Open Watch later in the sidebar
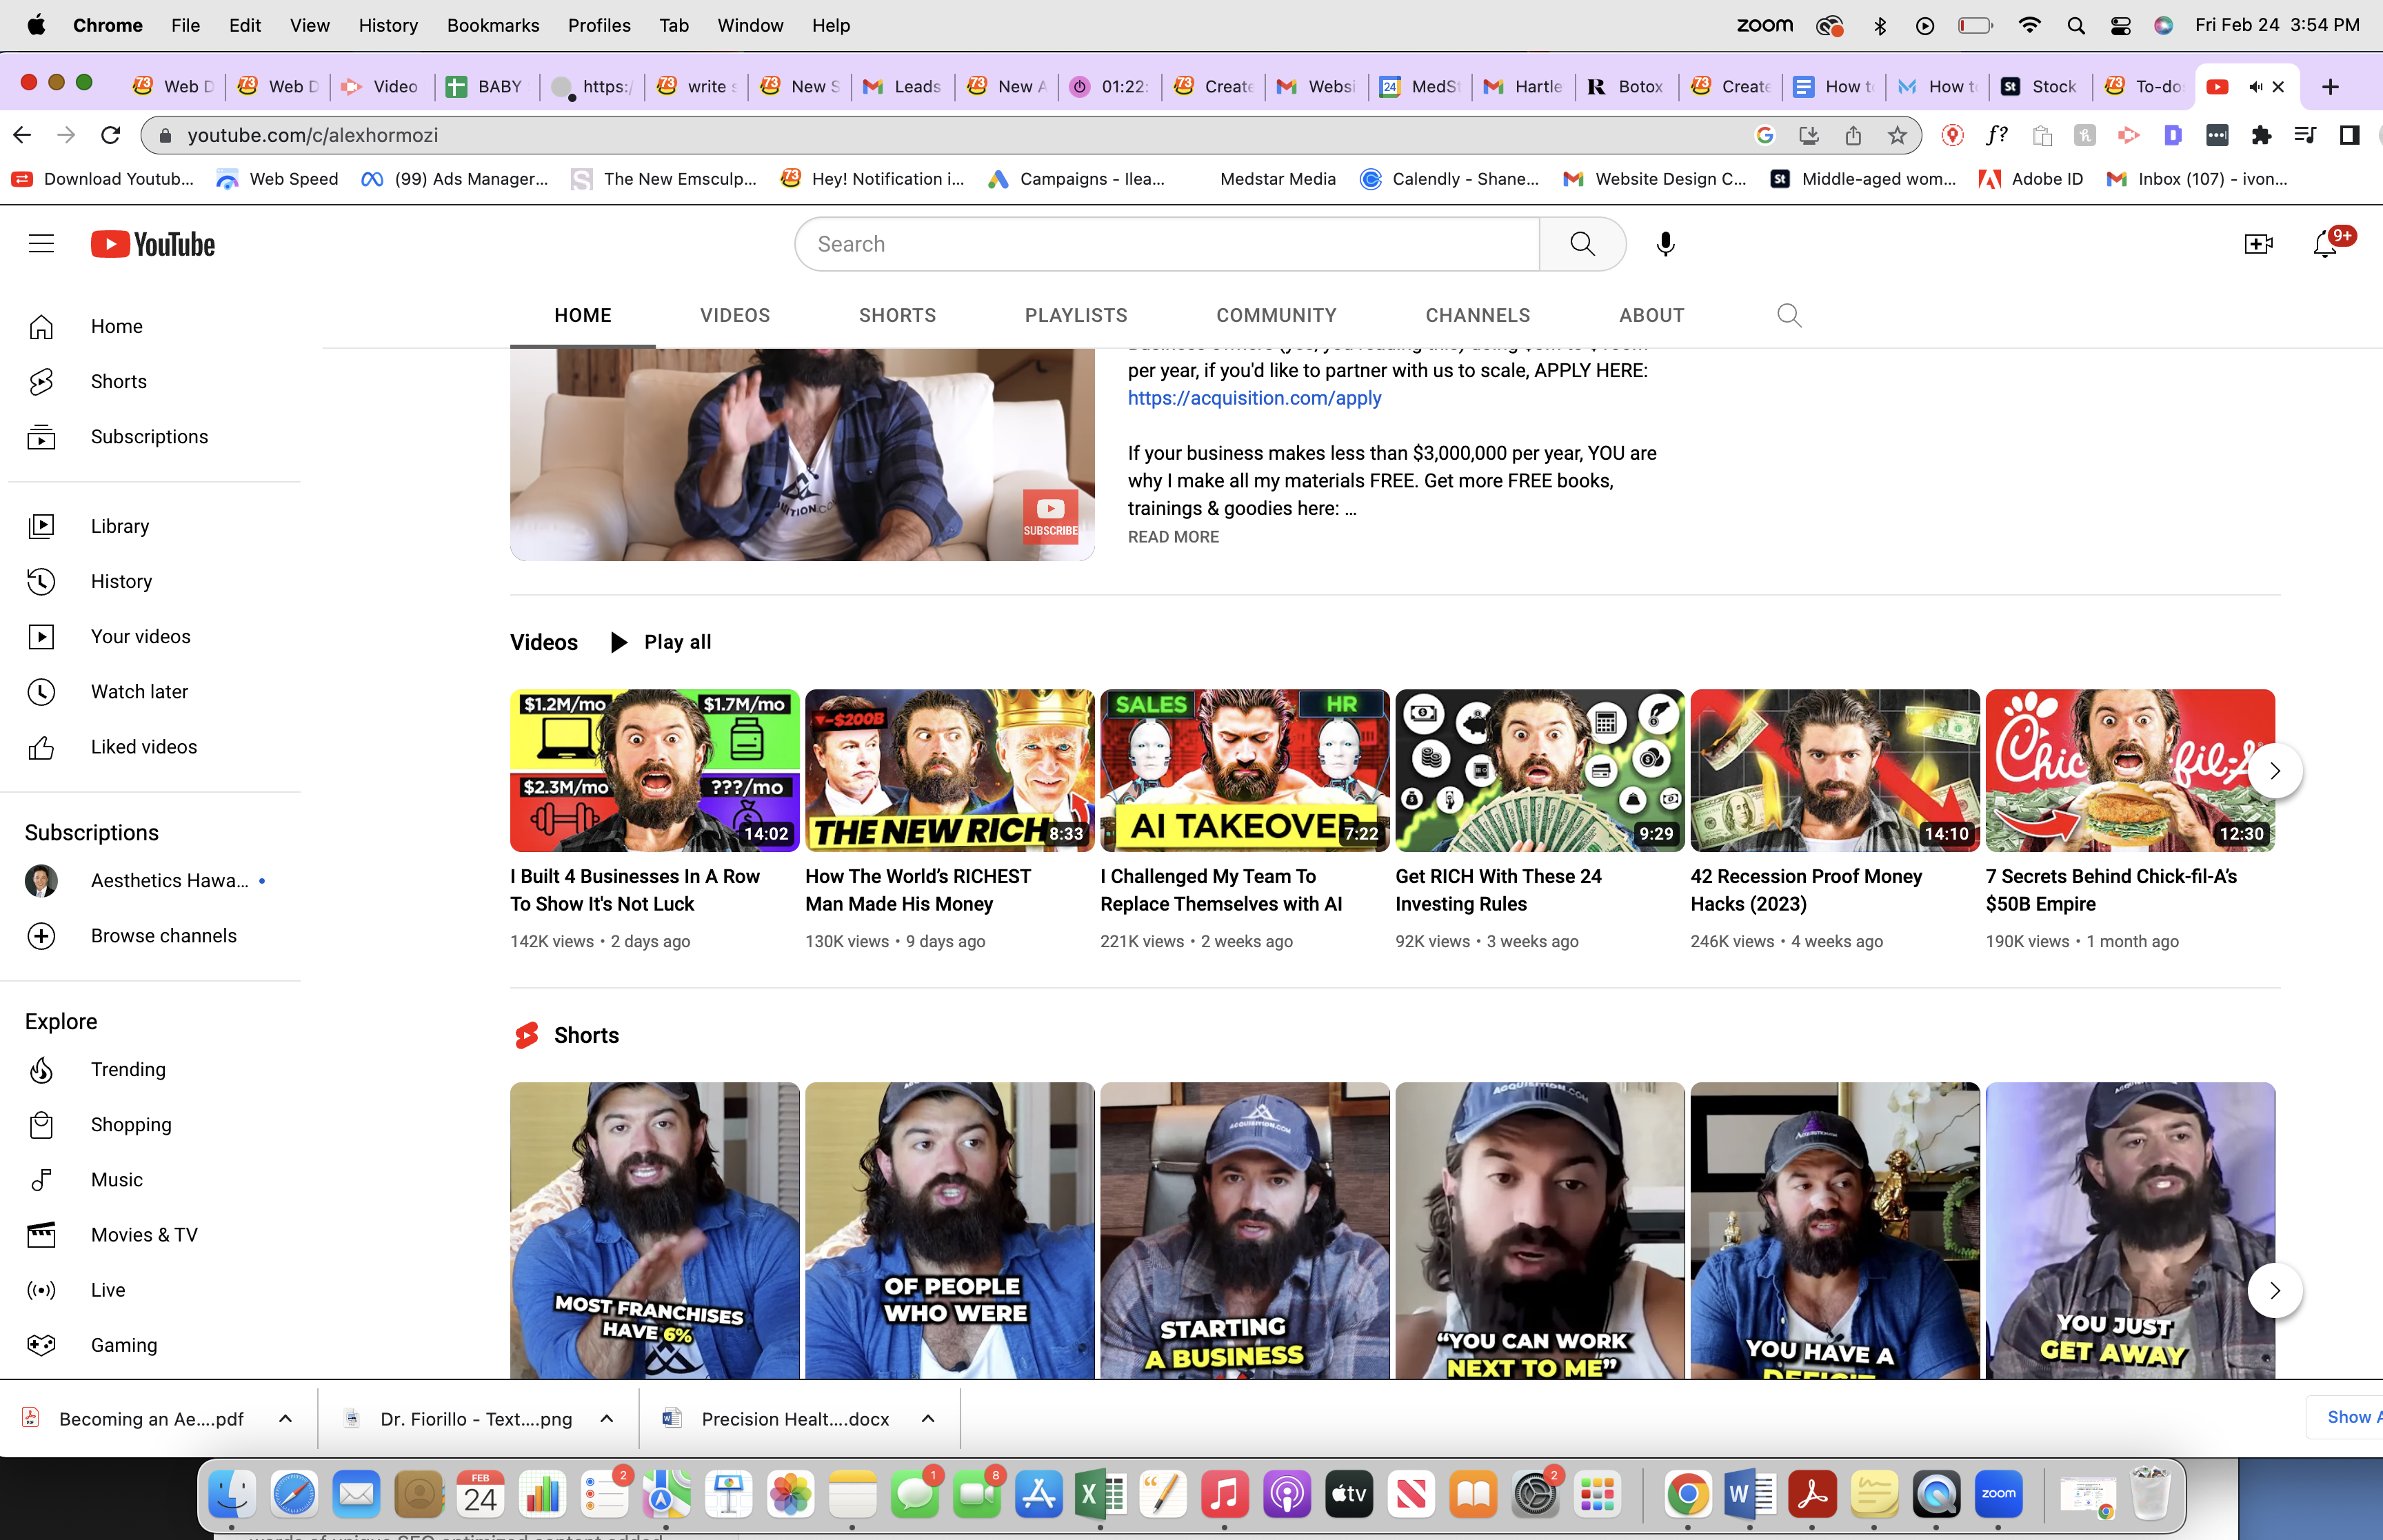This screenshot has width=2383, height=1540. pos(139,692)
